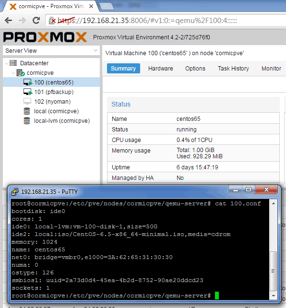
Task: Click the storage icon for local-lvm (cormicpve)
Action: [x=27, y=120]
